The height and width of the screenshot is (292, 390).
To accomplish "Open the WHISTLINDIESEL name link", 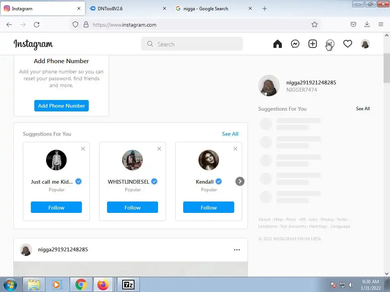I will coord(128,182).
